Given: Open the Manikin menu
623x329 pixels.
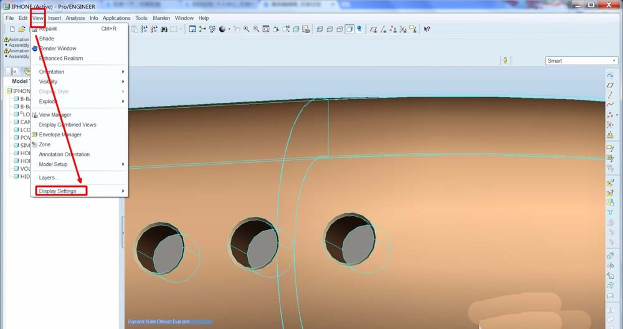Looking at the screenshot, I should pyautogui.click(x=161, y=18).
